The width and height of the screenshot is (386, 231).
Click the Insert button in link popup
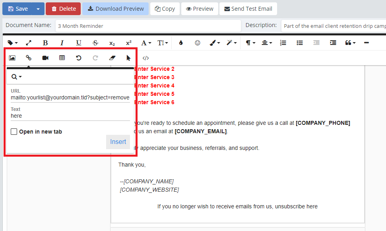(x=118, y=142)
